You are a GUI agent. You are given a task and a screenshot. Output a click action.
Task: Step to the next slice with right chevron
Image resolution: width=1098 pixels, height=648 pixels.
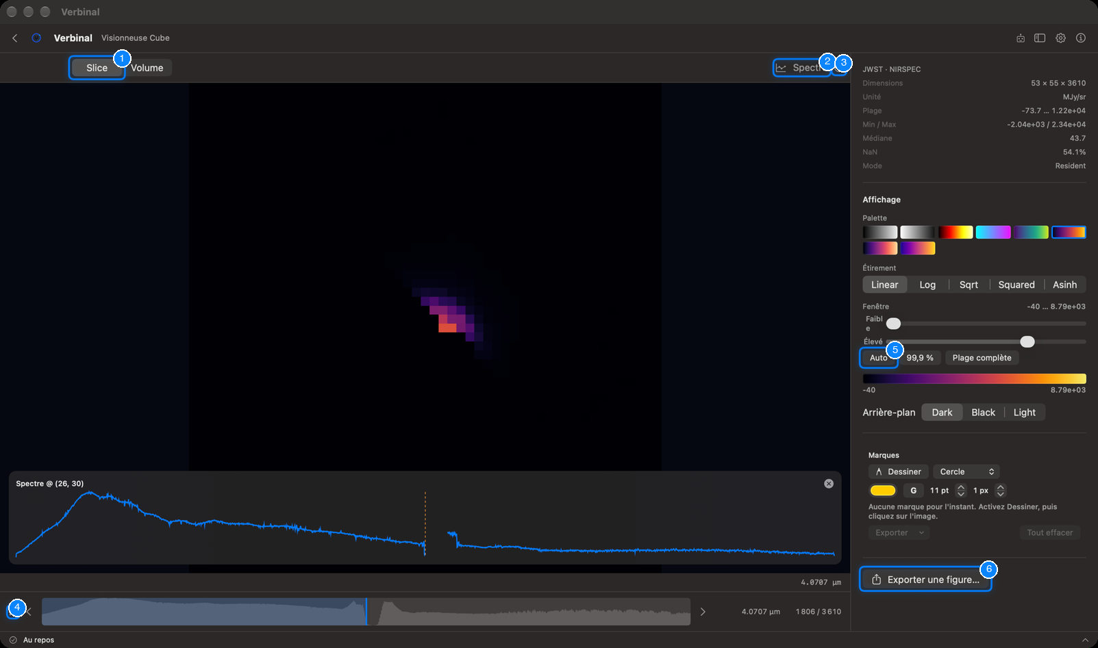[x=703, y=612]
